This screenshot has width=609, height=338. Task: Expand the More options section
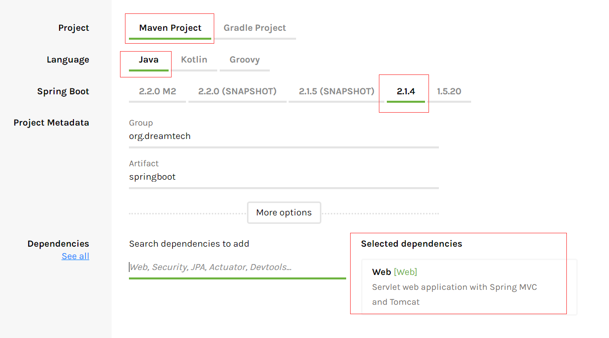[284, 212]
